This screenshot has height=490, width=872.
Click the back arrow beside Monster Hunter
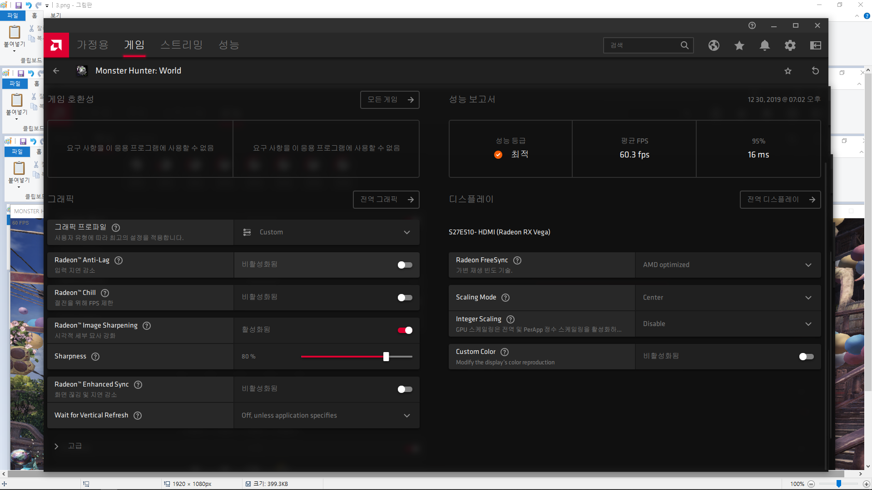(56, 71)
